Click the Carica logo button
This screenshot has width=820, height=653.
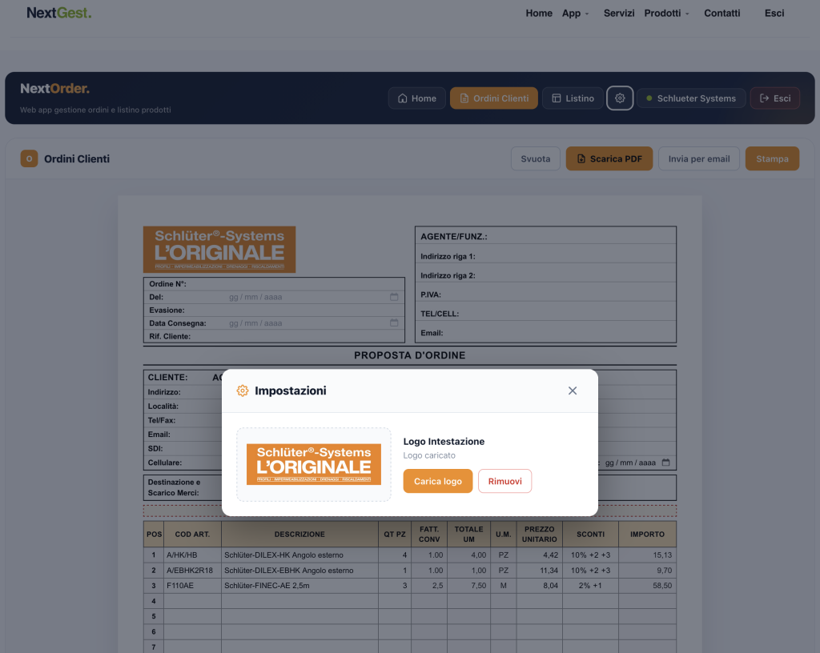(x=438, y=481)
